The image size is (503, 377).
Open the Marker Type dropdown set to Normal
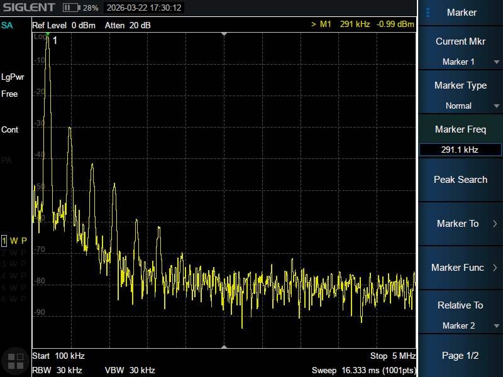tap(460, 106)
